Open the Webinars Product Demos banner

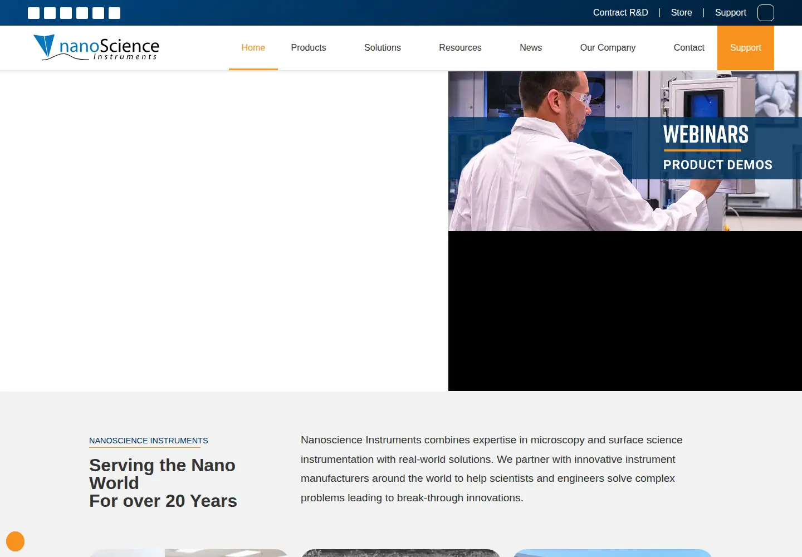pyautogui.click(x=625, y=151)
